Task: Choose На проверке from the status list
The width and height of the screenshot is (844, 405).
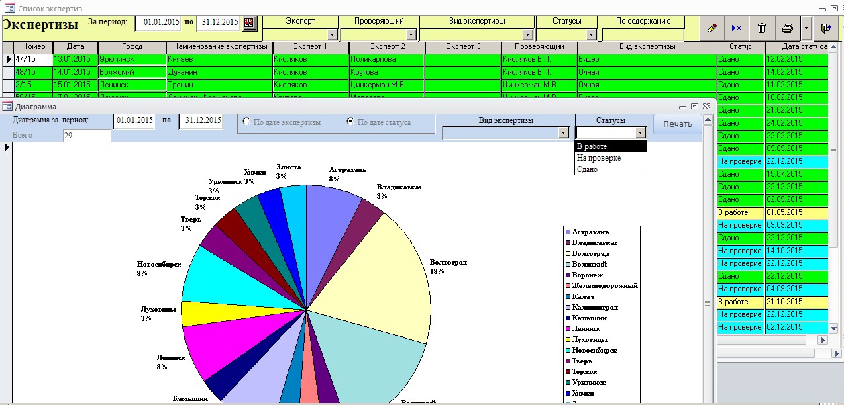Action: (x=611, y=158)
